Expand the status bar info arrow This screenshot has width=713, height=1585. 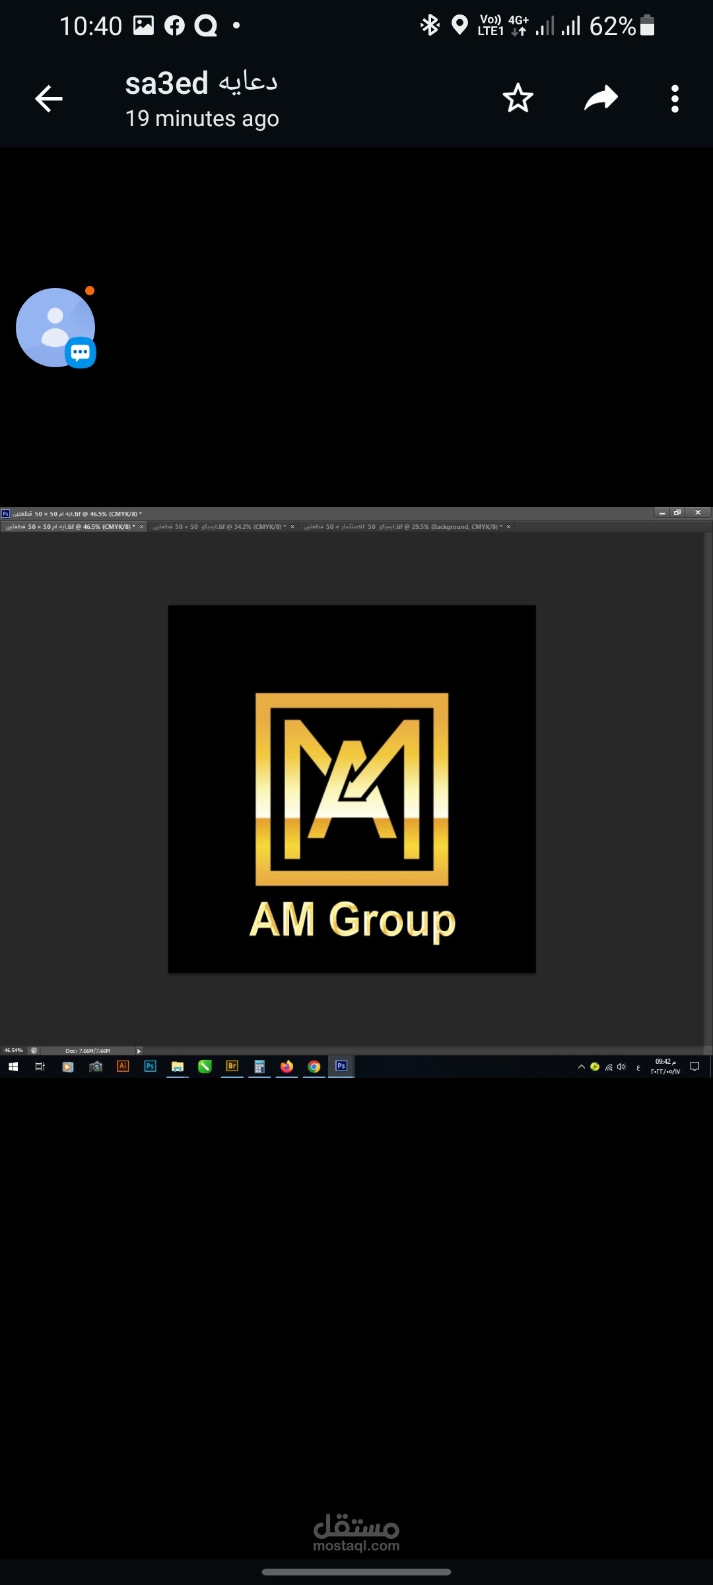click(x=139, y=1051)
